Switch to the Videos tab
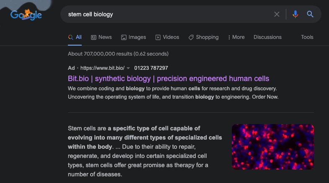Viewport: 329px width, 183px height. [167, 37]
